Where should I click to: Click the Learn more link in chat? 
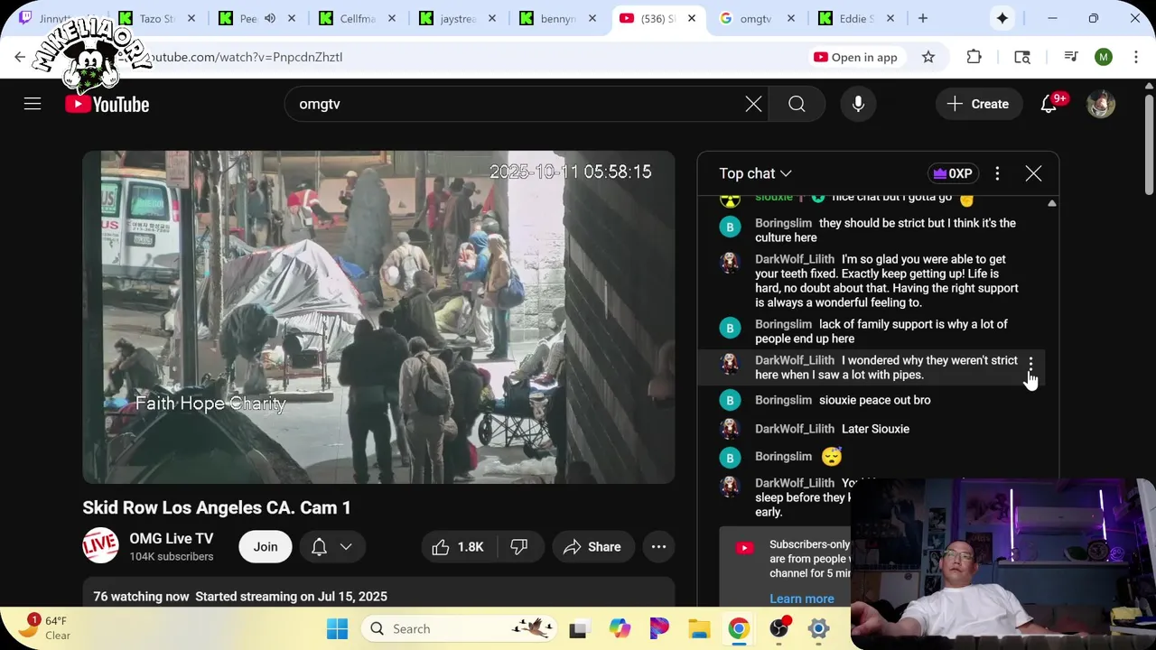(x=802, y=599)
